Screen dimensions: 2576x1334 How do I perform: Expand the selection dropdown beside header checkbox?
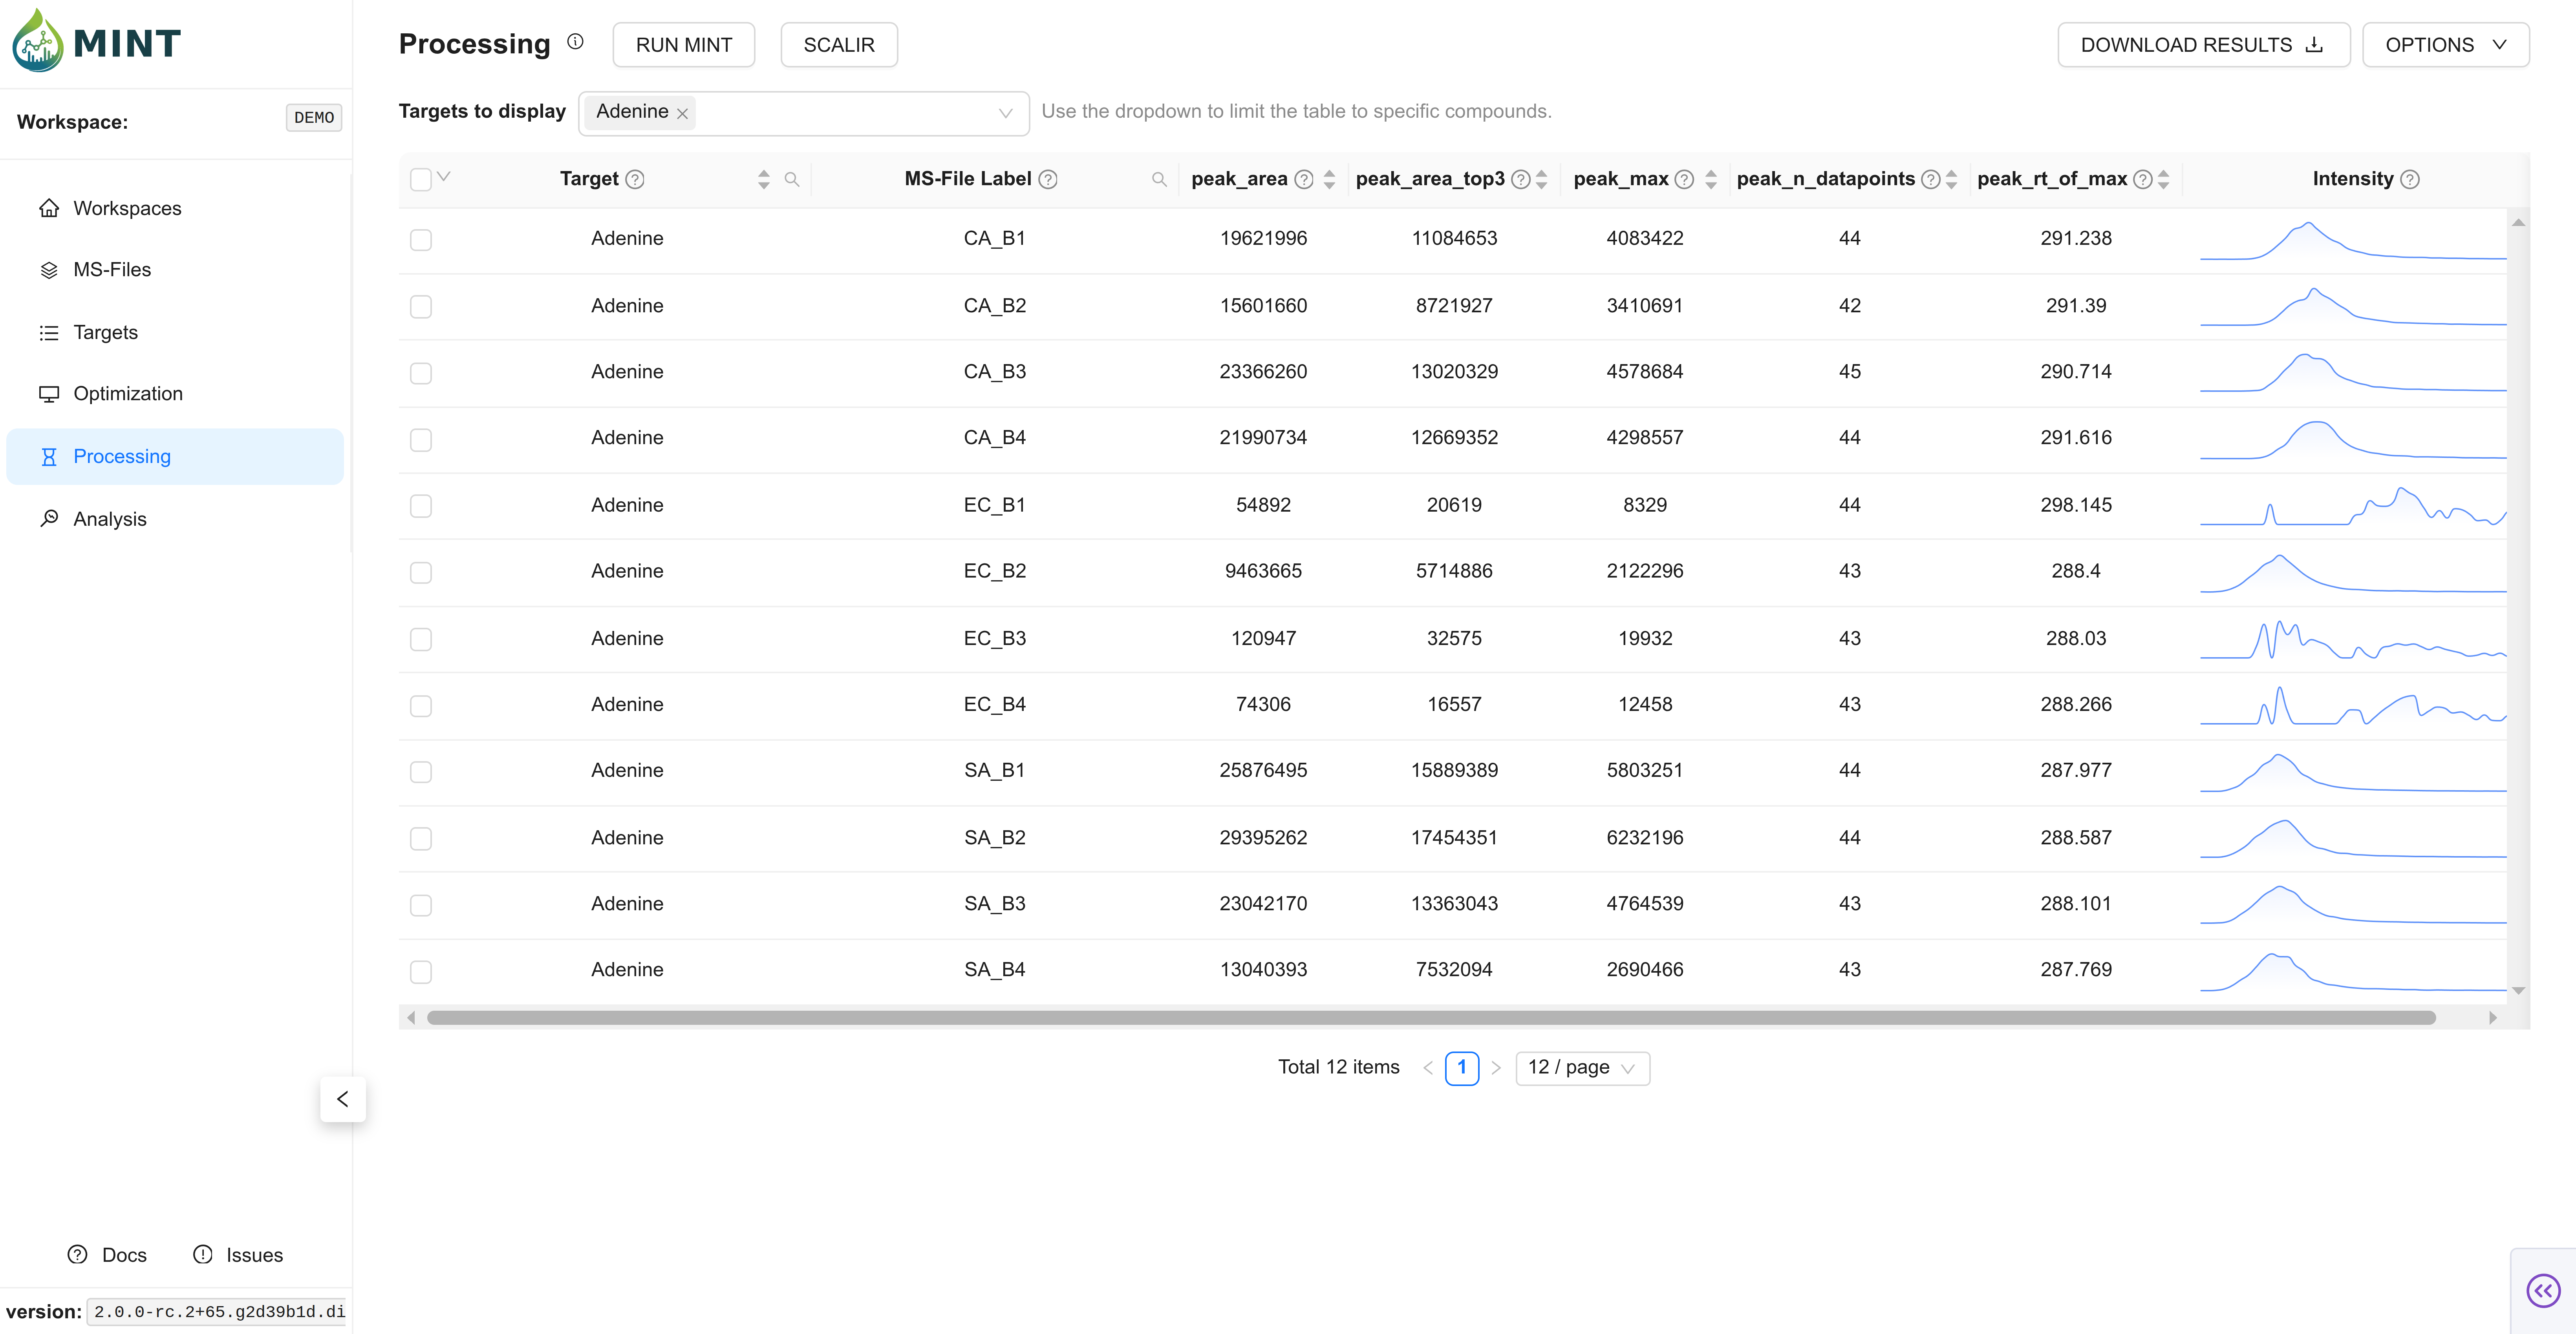tap(444, 177)
